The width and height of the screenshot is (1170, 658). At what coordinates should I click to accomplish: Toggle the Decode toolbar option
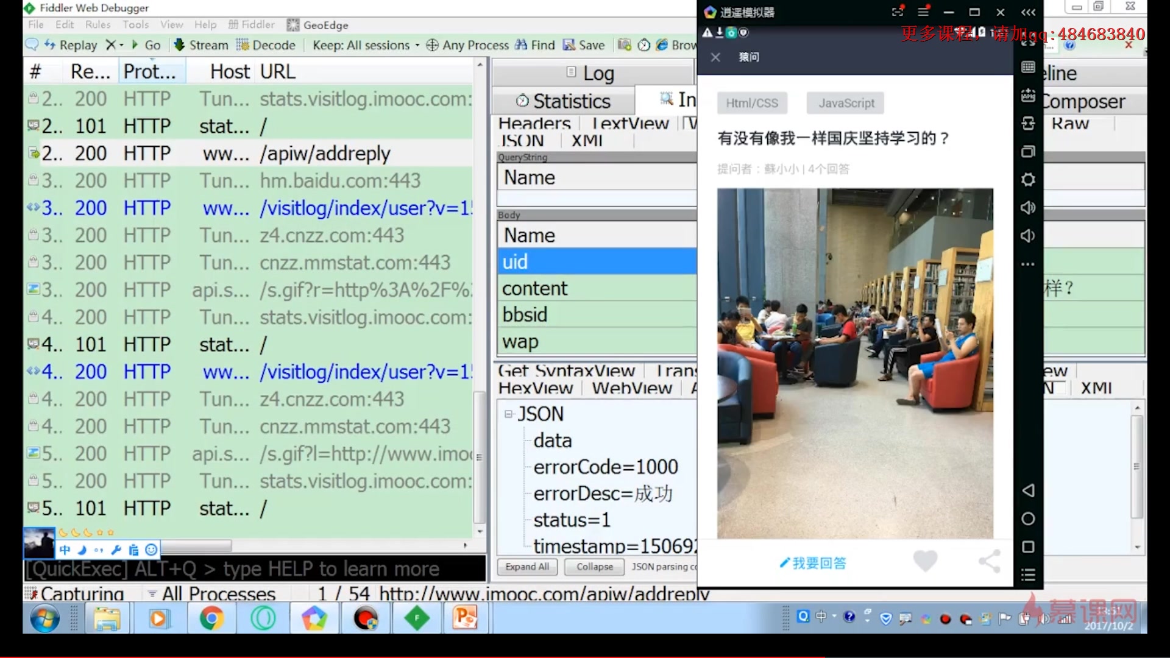[x=266, y=45]
